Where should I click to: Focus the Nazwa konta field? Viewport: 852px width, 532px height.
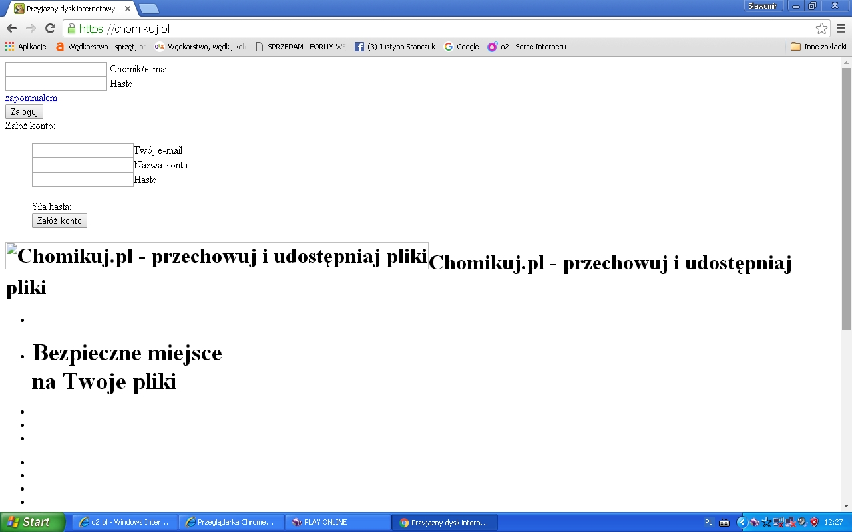pyautogui.click(x=83, y=165)
